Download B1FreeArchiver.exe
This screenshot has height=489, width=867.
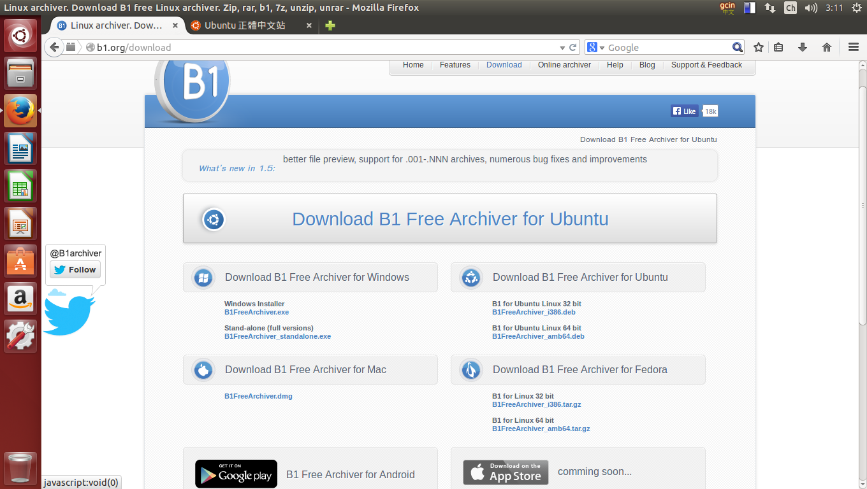click(x=256, y=312)
